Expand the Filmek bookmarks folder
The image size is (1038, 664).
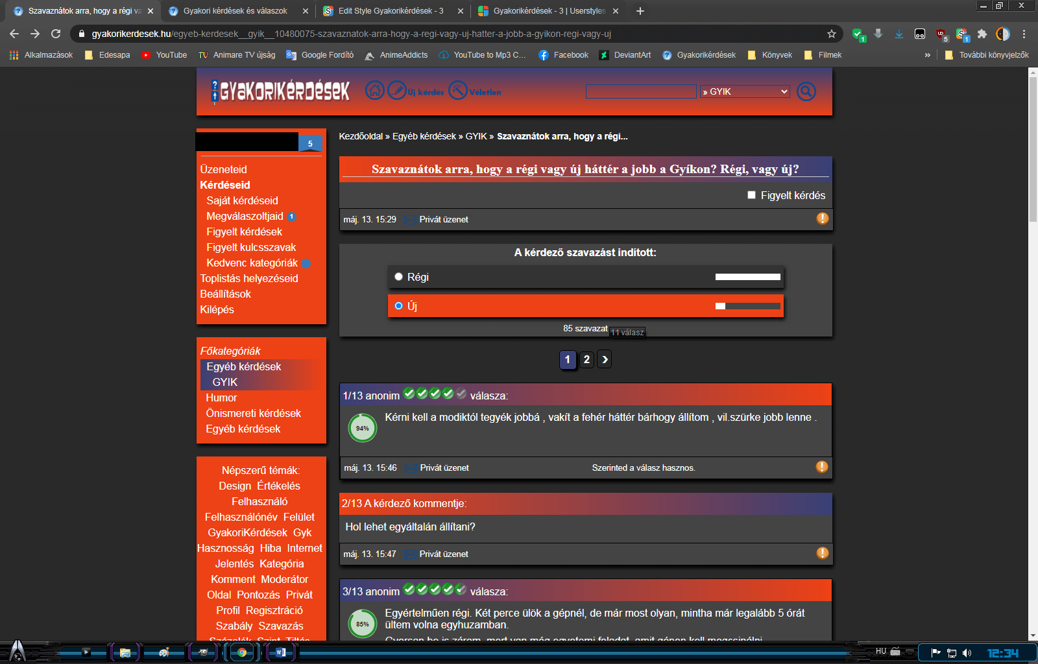point(823,55)
